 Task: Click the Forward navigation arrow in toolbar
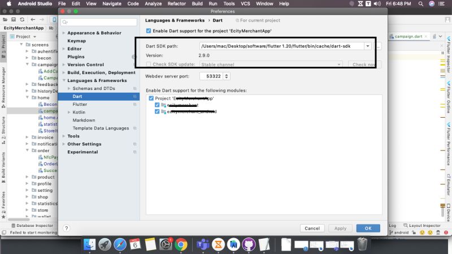tap(42, 19)
